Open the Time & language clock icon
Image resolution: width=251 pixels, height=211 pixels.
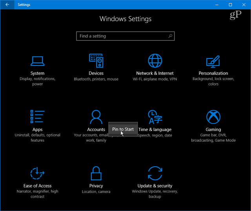click(155, 117)
